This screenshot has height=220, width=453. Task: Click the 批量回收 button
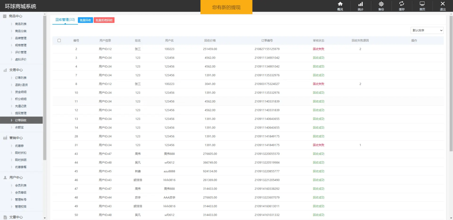[85, 20]
